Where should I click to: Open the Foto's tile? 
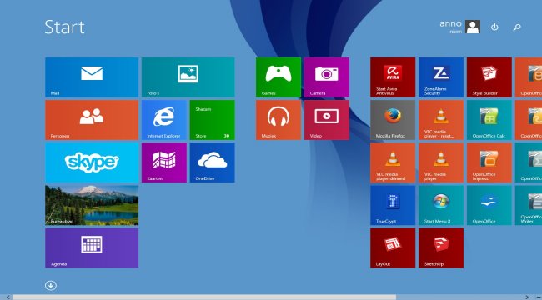[188, 77]
